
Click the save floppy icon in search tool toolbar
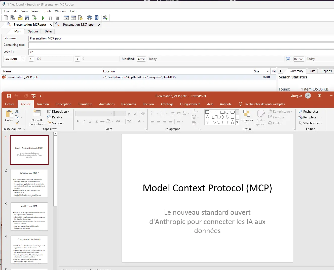click(27, 18)
